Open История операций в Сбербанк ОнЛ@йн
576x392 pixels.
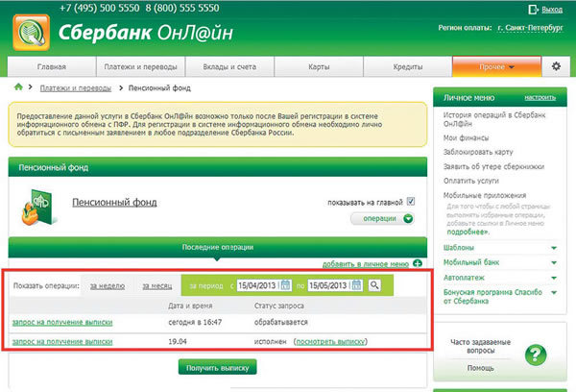[x=494, y=119]
